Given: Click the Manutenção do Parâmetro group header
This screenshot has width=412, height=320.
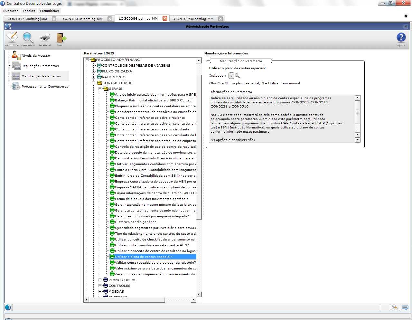Looking at the screenshot, I should [x=241, y=61].
